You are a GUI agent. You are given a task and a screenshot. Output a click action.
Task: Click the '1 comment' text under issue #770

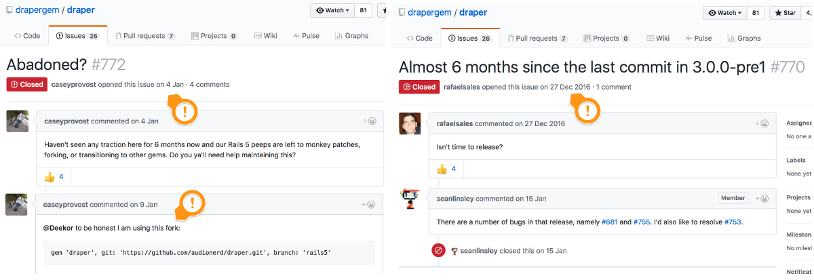coord(614,87)
